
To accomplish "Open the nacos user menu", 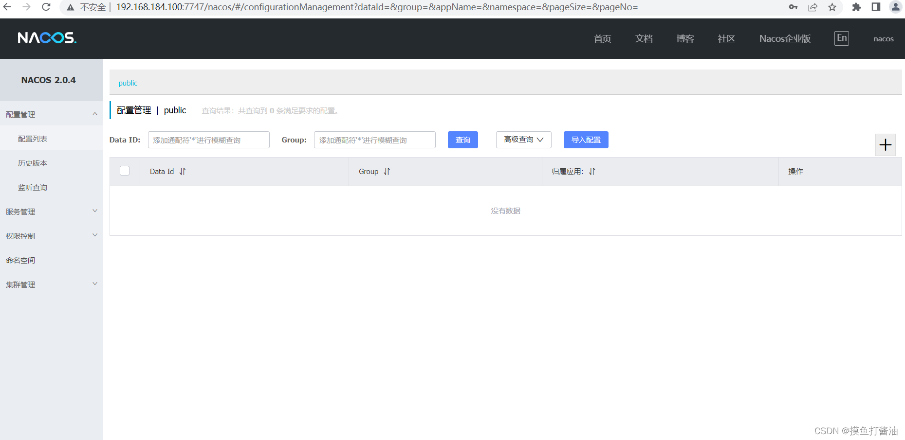I will [883, 39].
